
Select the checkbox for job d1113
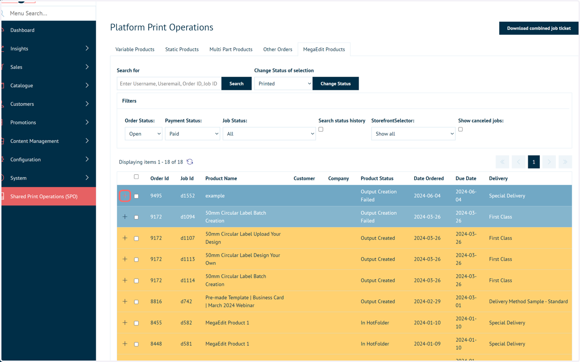tap(136, 260)
